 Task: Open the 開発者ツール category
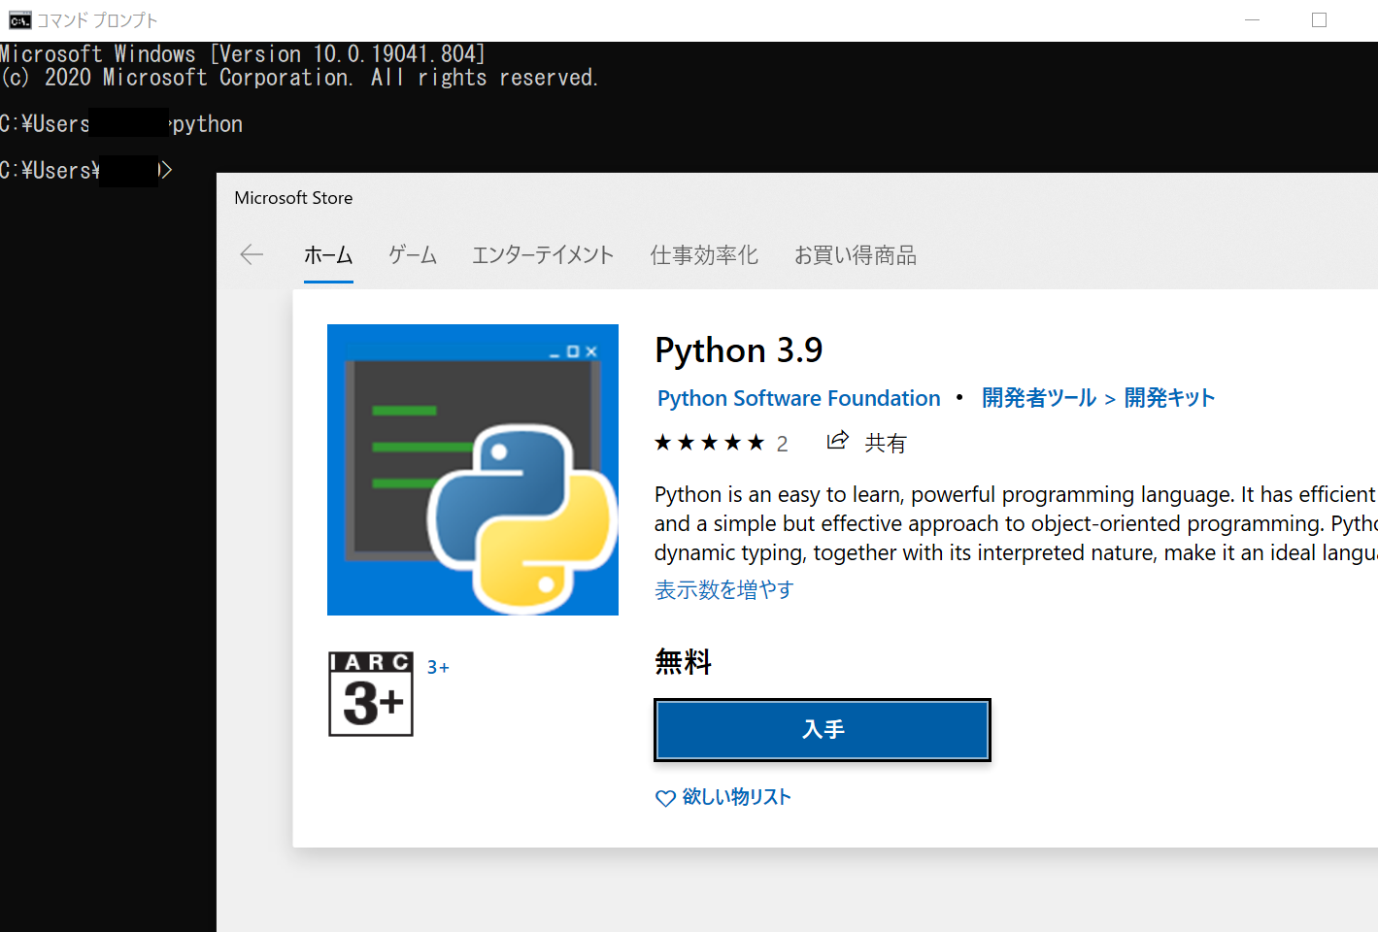pos(1038,397)
